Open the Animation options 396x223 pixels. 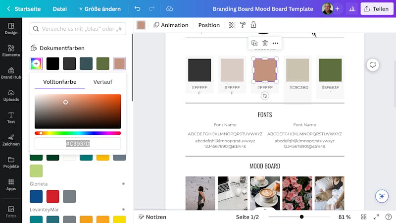coord(171,25)
